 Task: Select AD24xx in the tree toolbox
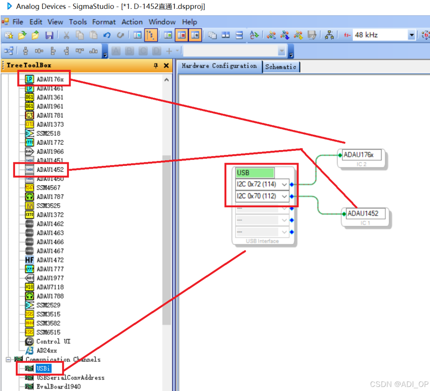[x=47, y=350]
